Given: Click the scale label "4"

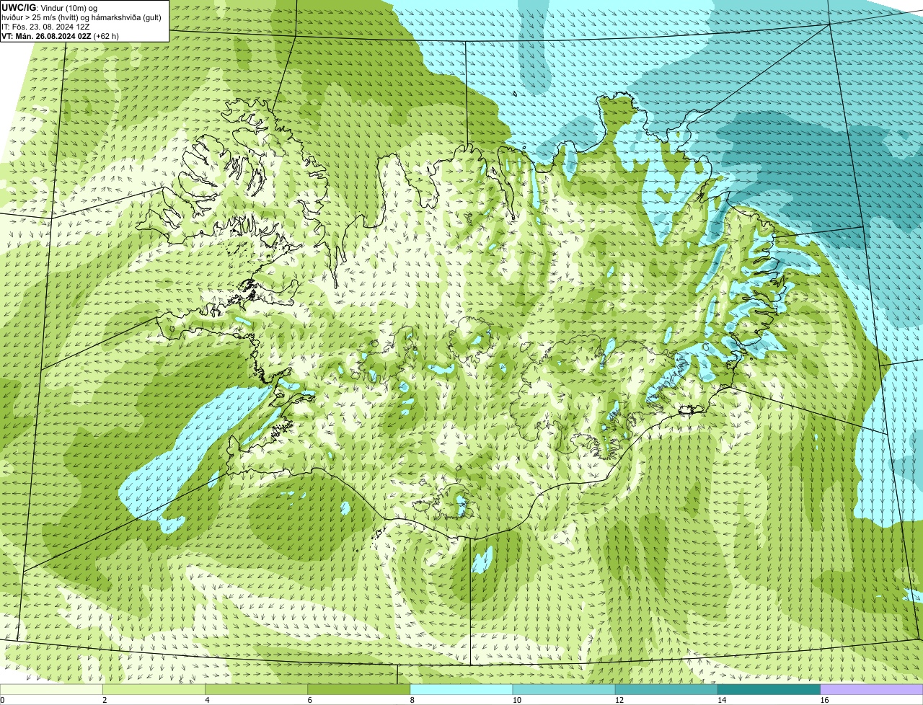Looking at the screenshot, I should 207,700.
